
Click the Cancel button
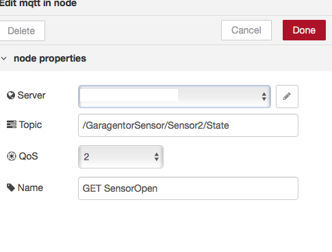246,30
